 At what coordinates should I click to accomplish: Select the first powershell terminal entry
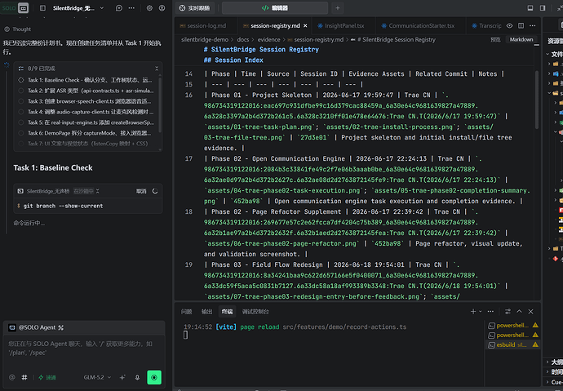tap(512, 326)
